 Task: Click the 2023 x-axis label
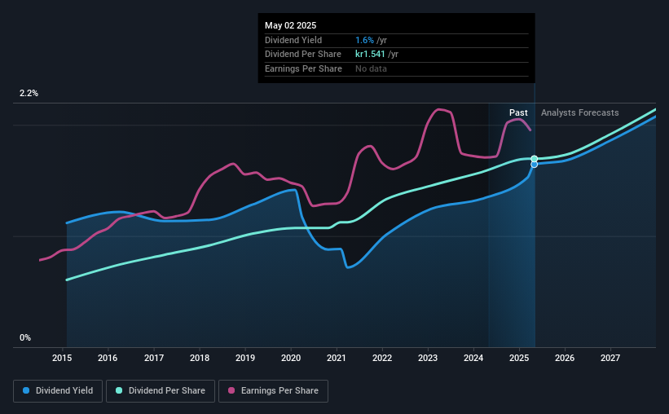coord(428,358)
